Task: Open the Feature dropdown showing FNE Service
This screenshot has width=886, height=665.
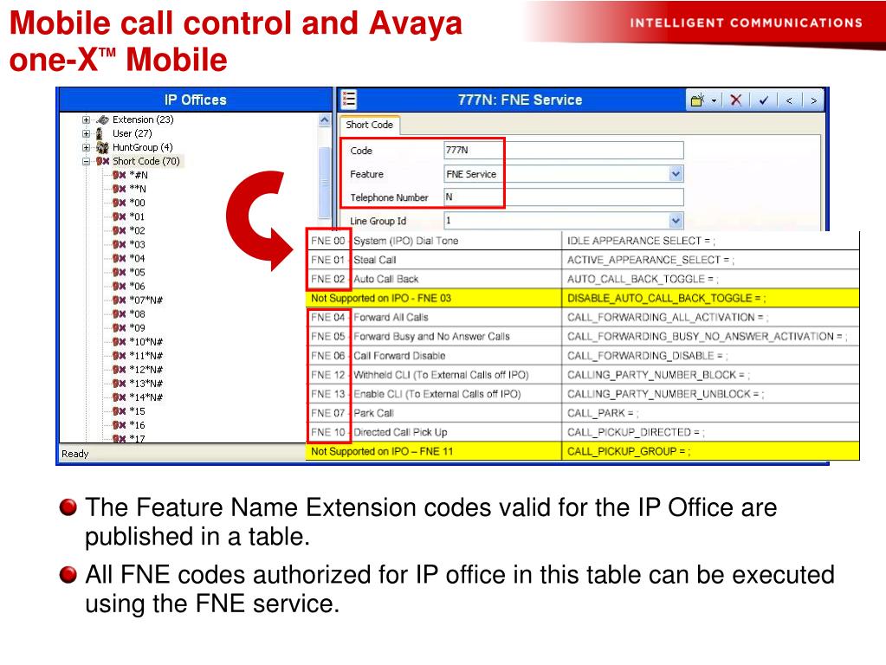Action: click(676, 174)
